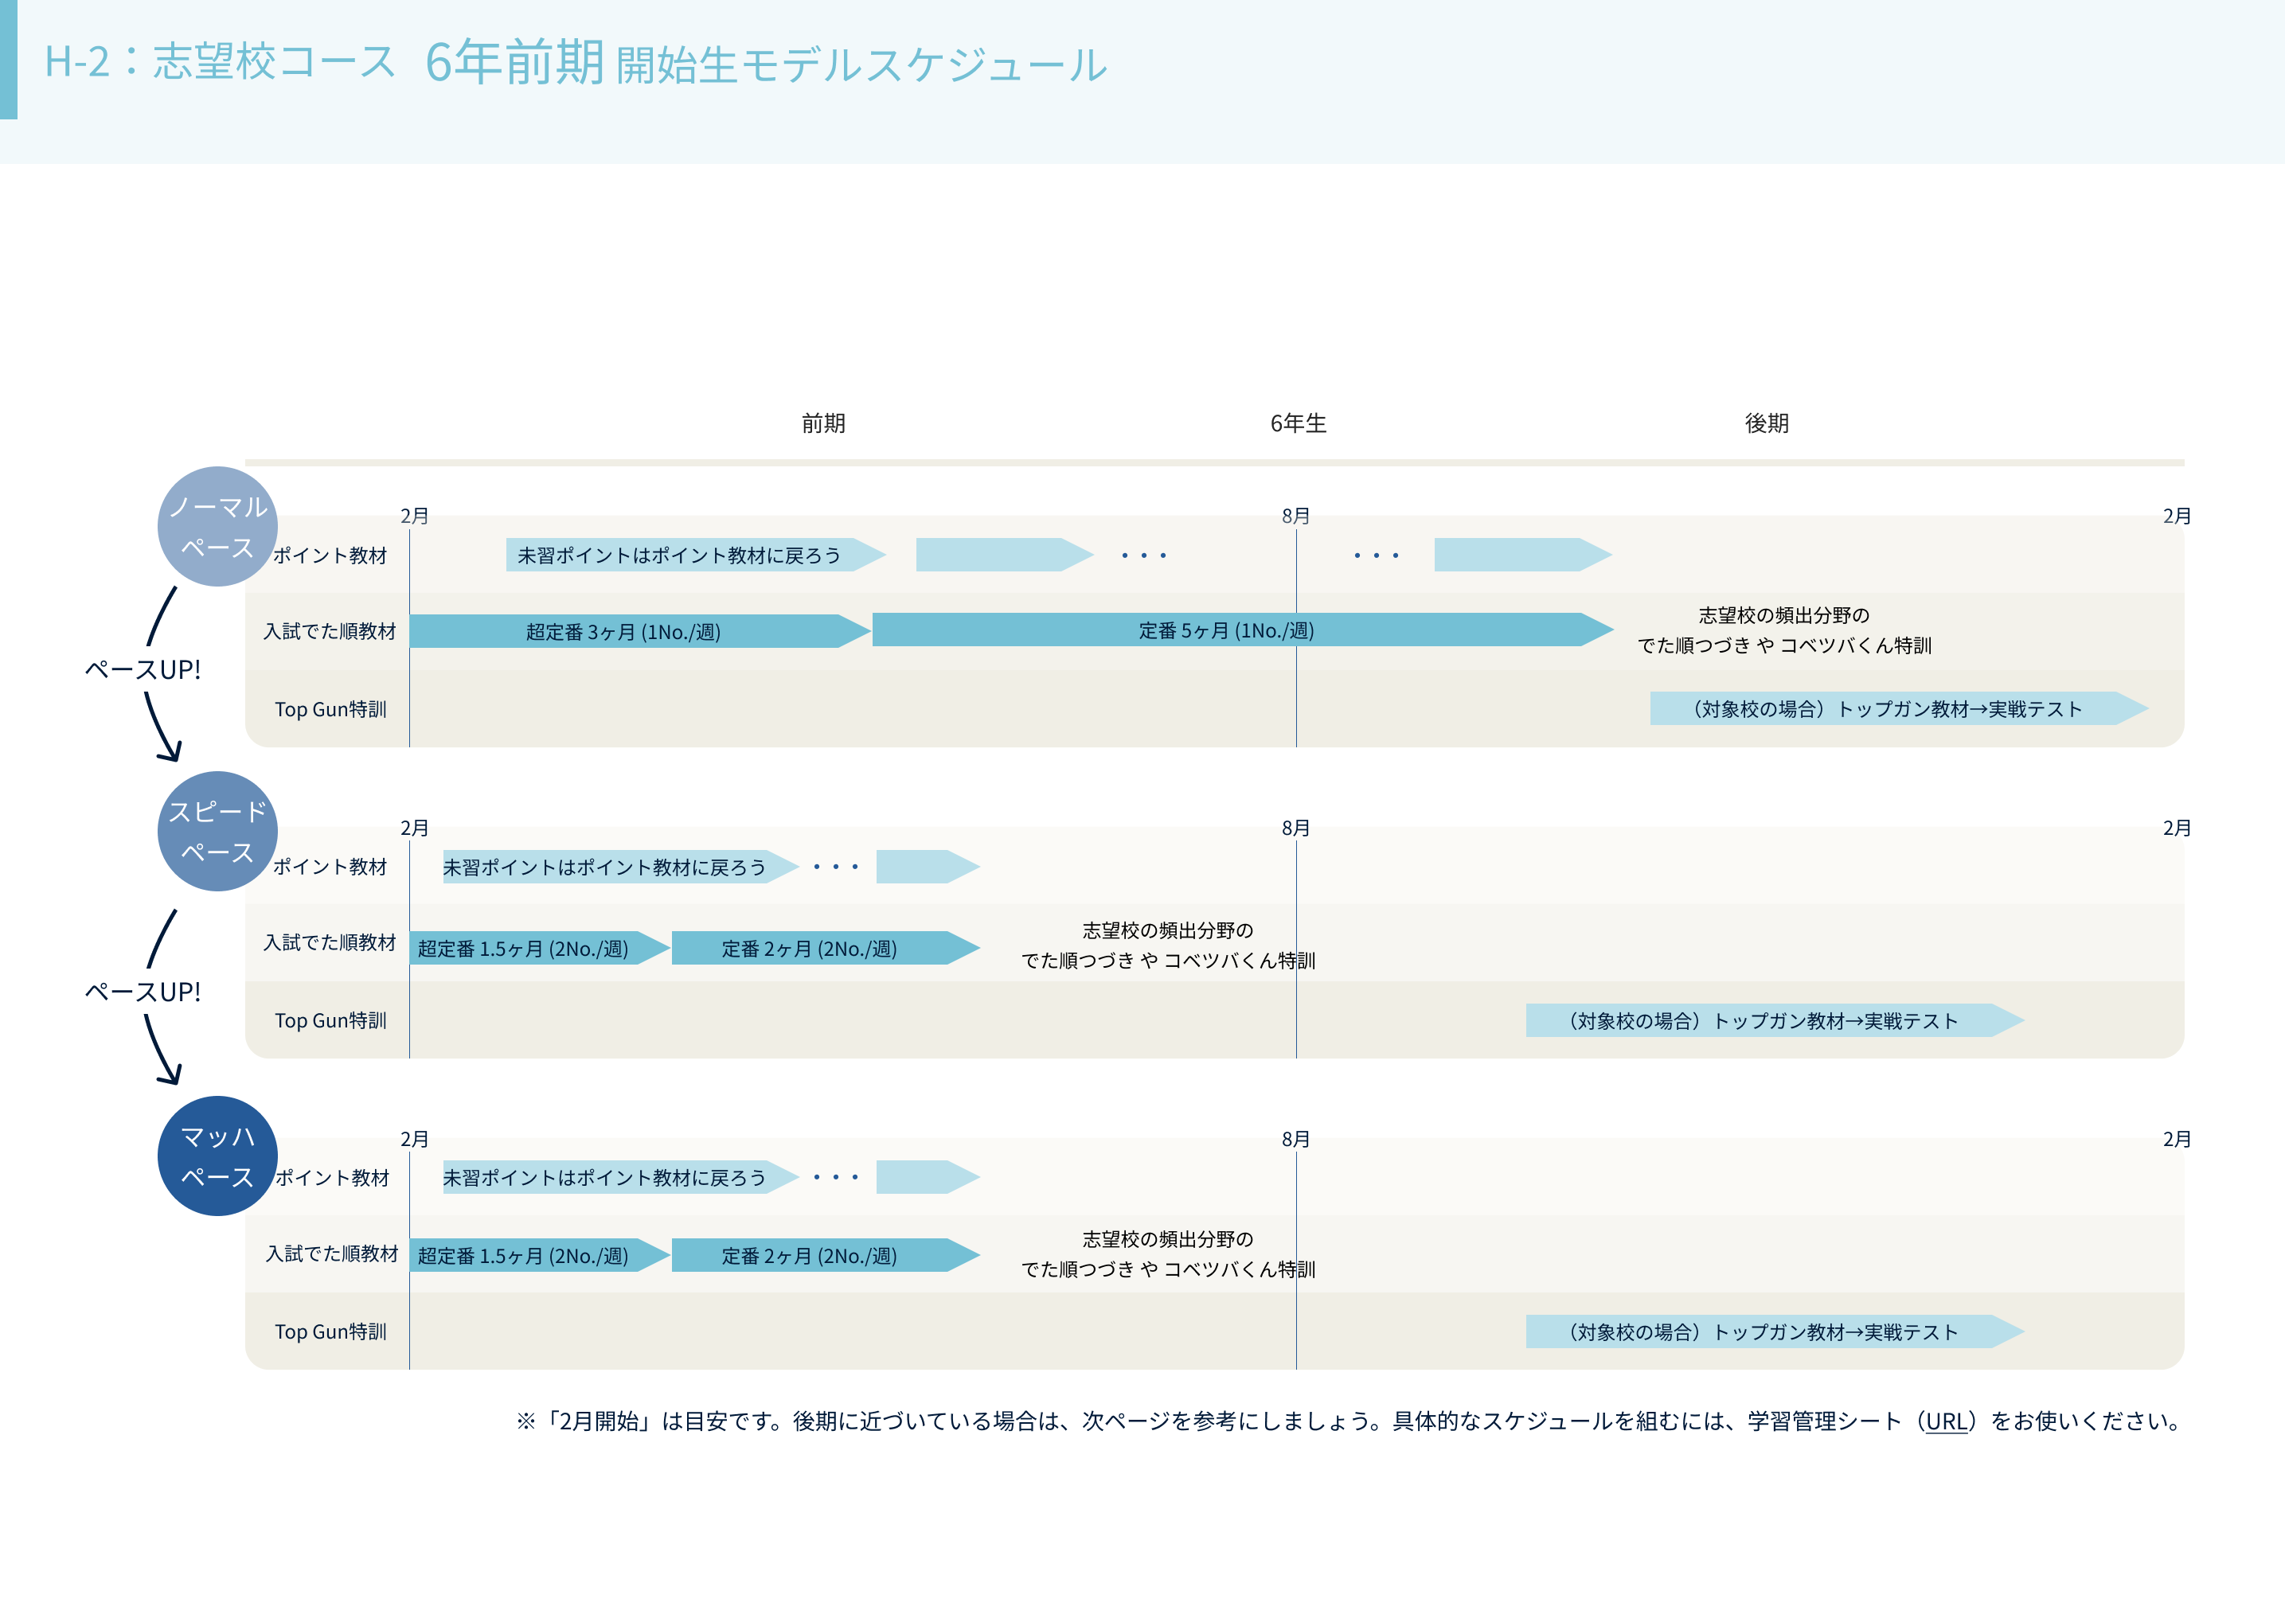Click the 6年生 header label
Screen dimensions: 2285x1614
(x=1298, y=424)
